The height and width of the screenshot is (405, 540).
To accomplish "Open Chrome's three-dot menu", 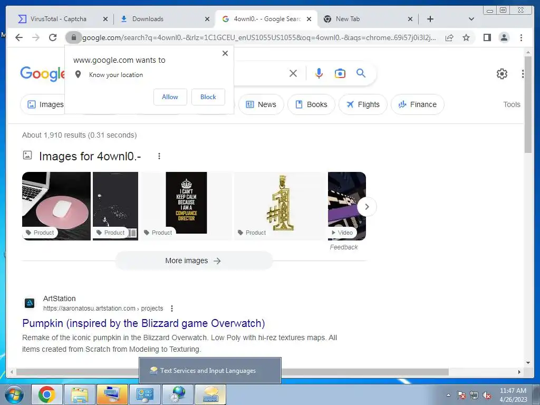I will tap(521, 37).
